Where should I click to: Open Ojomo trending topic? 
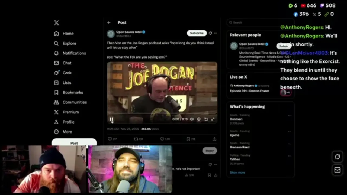(x=234, y=135)
